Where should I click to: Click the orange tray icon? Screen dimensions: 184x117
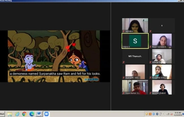coord(150,114)
